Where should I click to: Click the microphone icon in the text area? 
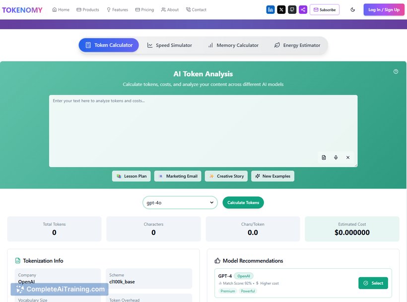point(336,157)
